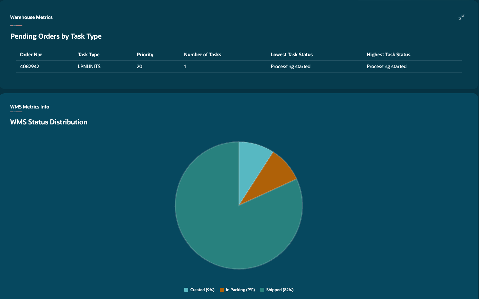Click the priority value 20
The image size is (479, 299).
click(139, 66)
